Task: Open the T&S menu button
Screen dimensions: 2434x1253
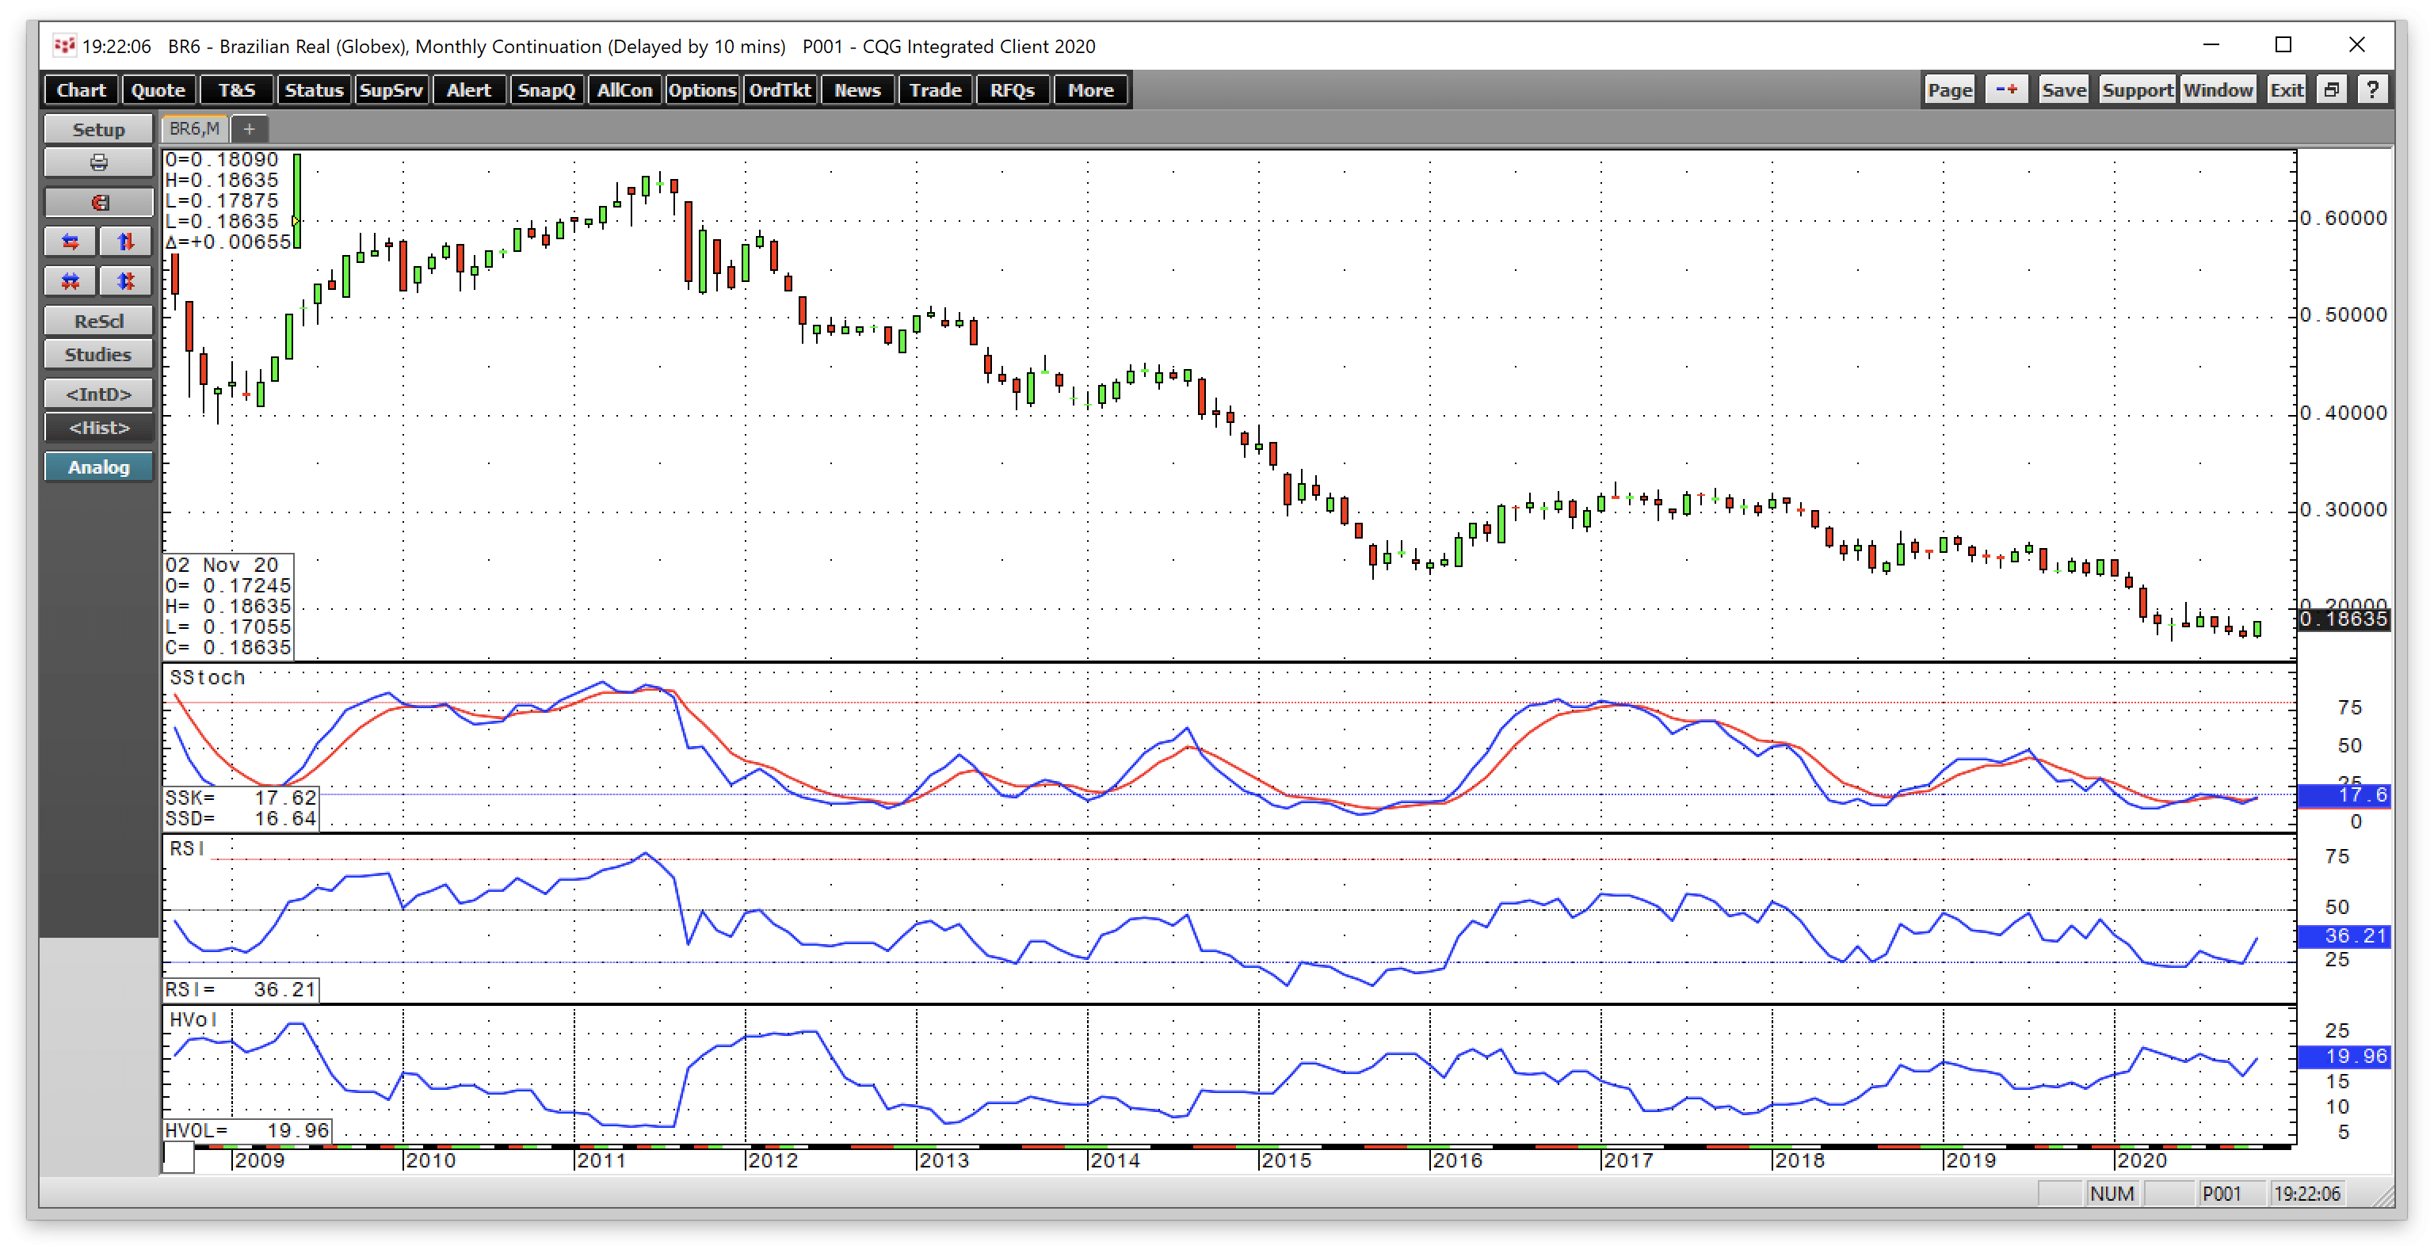Action: pos(236,89)
